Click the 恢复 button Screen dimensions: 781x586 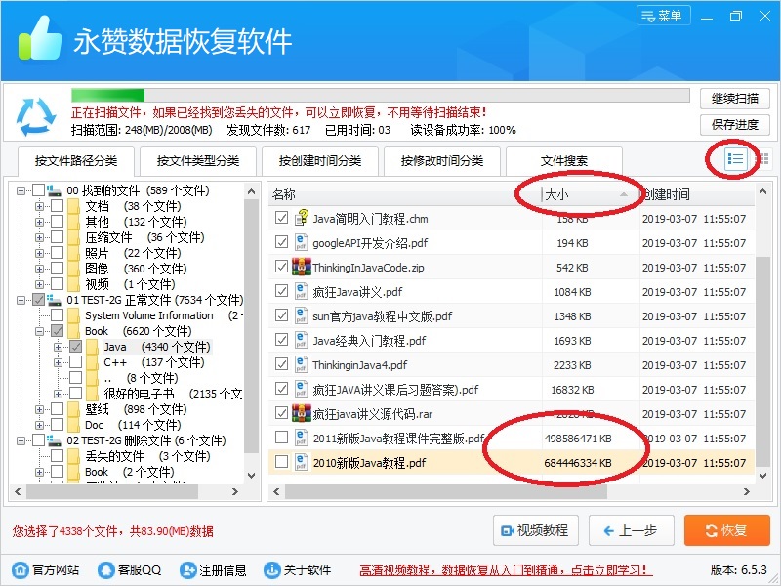tap(727, 530)
